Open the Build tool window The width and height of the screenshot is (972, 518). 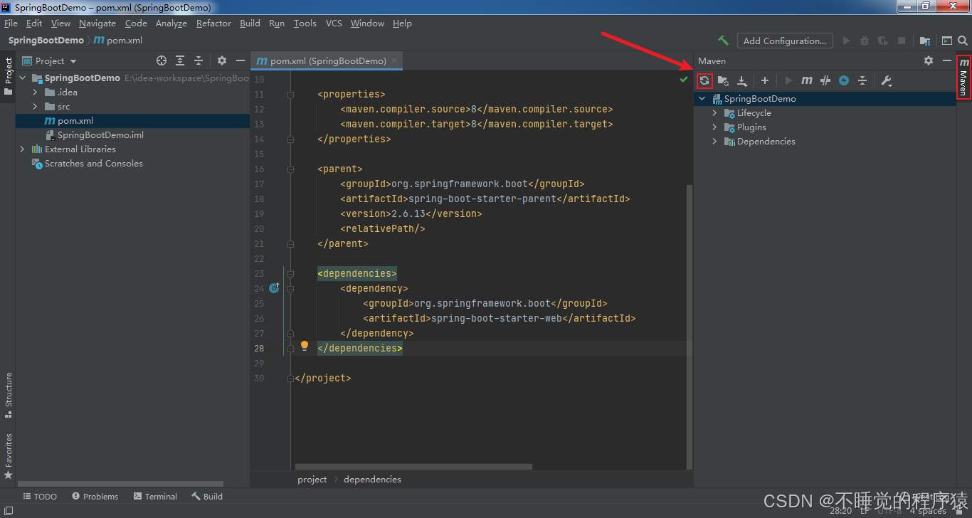(207, 496)
